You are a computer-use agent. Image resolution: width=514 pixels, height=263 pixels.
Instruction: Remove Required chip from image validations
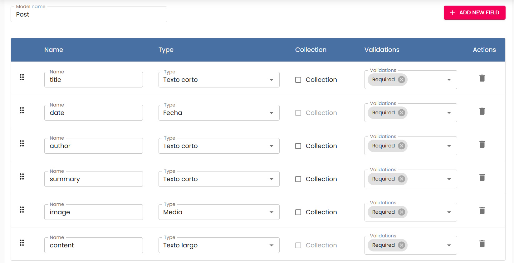coord(401,212)
